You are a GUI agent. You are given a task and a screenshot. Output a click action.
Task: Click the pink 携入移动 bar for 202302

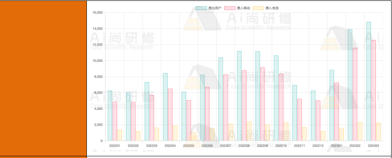click(355, 94)
